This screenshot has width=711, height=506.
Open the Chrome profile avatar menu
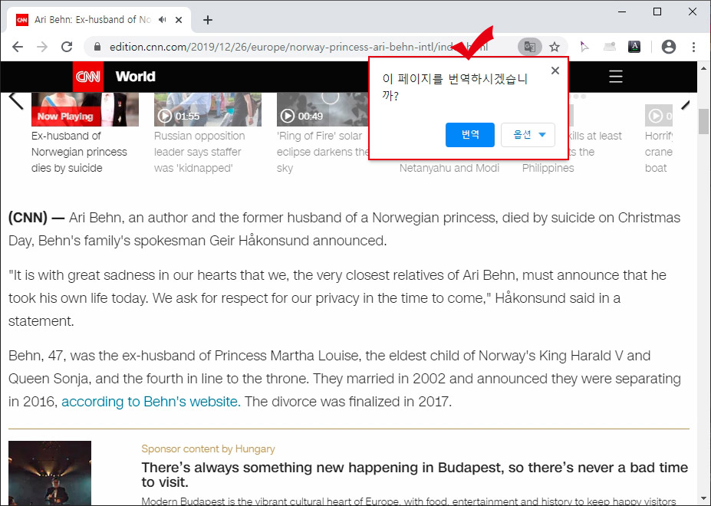(668, 46)
